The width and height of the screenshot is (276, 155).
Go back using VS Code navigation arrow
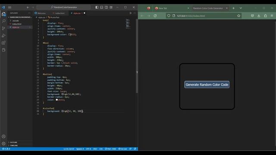pyautogui.click(x=28, y=7)
